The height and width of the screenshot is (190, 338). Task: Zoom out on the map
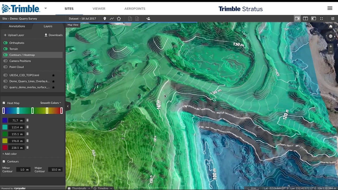coord(331,52)
